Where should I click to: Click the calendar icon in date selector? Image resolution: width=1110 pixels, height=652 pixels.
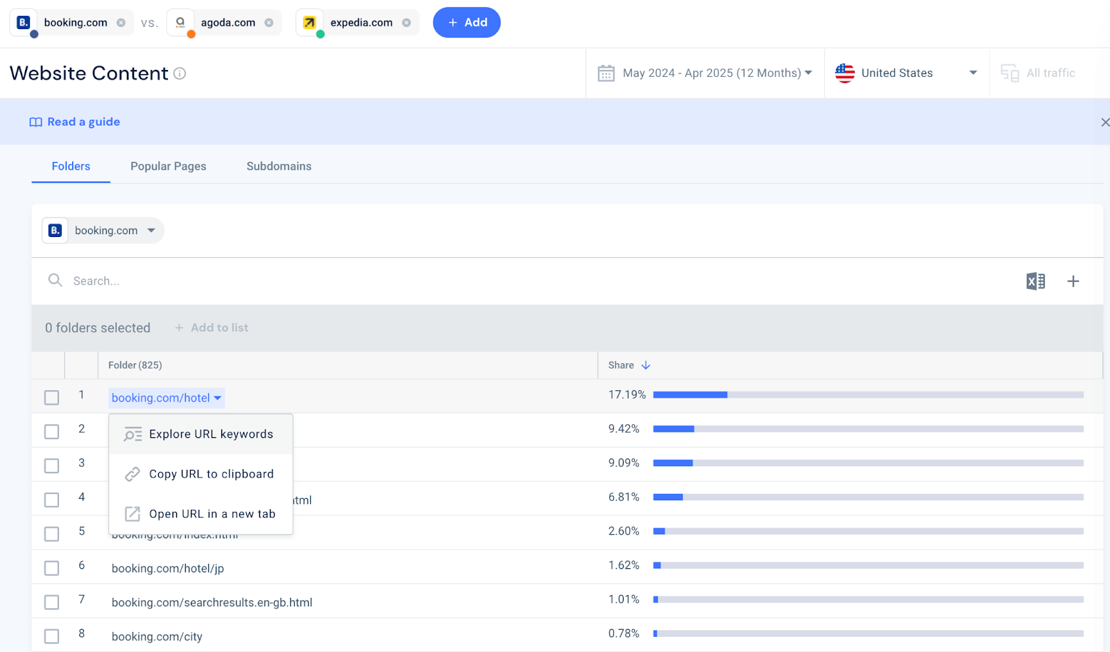pyautogui.click(x=606, y=73)
